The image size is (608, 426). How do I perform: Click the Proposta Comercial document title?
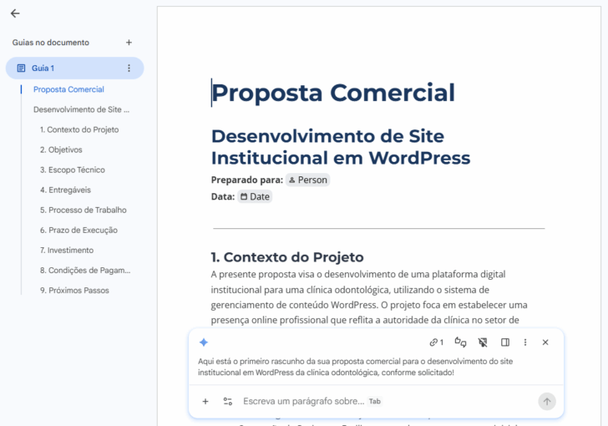click(333, 93)
